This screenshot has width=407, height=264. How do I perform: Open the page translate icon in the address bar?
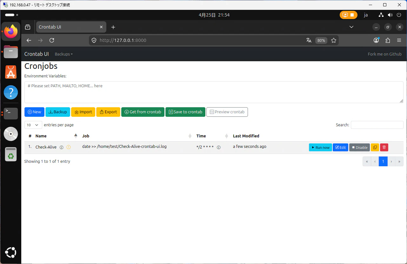click(309, 40)
